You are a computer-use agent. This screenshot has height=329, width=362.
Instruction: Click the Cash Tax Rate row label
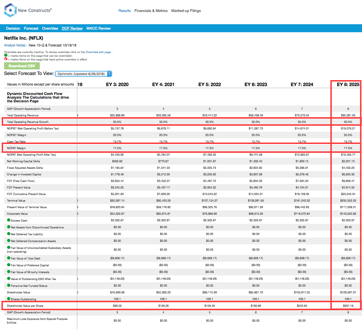[16, 141]
